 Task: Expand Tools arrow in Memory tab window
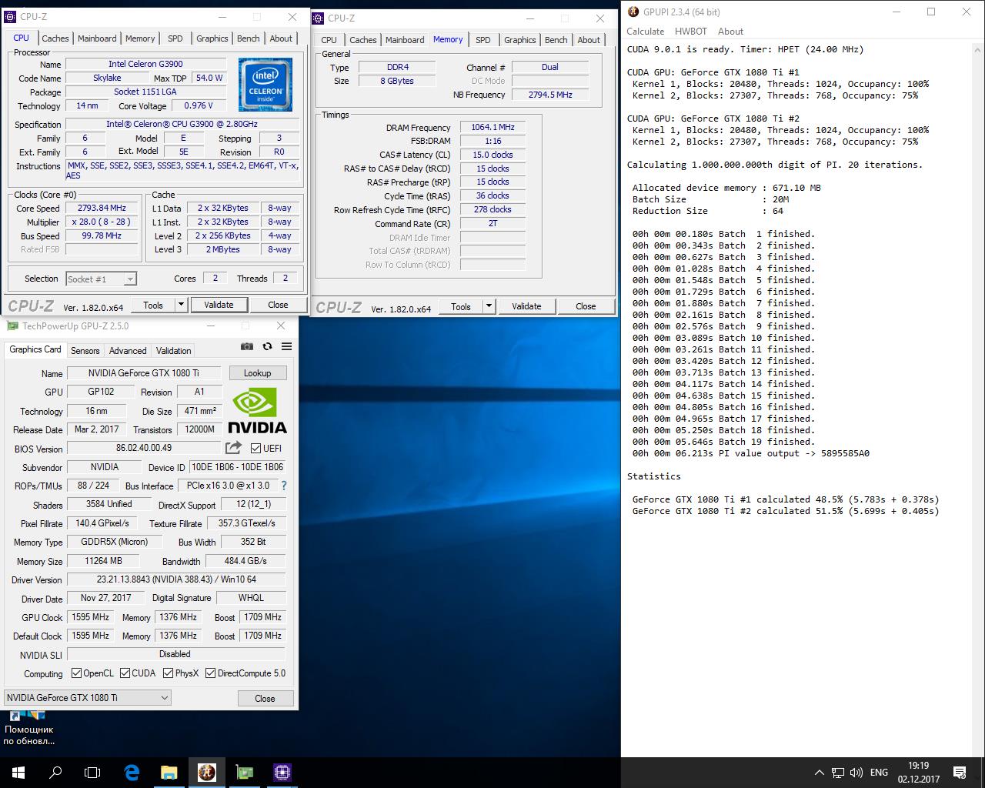pyautogui.click(x=489, y=306)
